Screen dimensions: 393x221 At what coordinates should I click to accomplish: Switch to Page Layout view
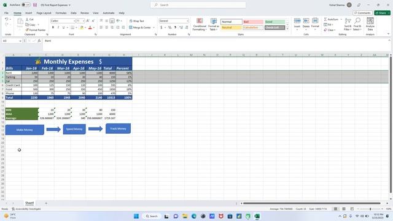tap(344, 209)
